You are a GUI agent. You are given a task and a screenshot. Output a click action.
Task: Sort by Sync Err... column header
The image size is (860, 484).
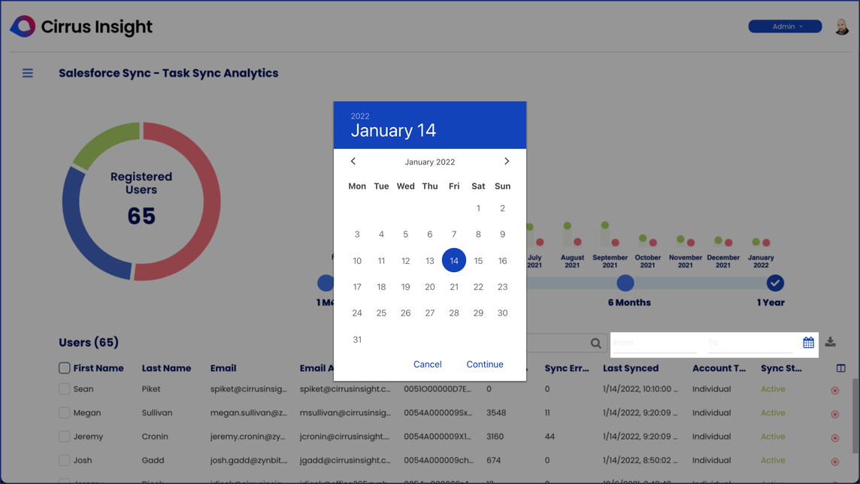click(567, 368)
